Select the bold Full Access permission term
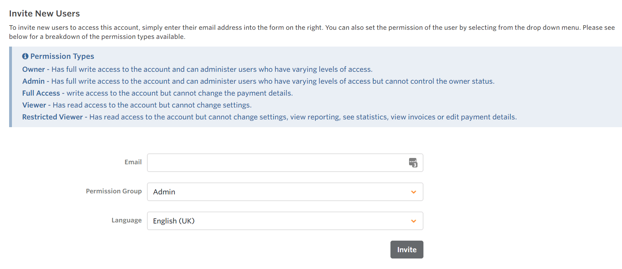The width and height of the screenshot is (622, 269). tap(41, 93)
